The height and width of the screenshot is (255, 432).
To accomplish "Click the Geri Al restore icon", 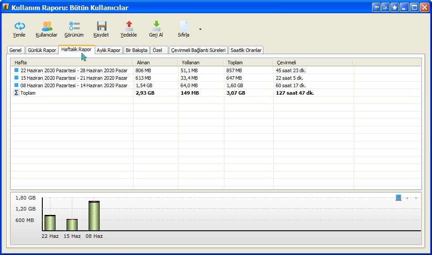I will (x=156, y=26).
